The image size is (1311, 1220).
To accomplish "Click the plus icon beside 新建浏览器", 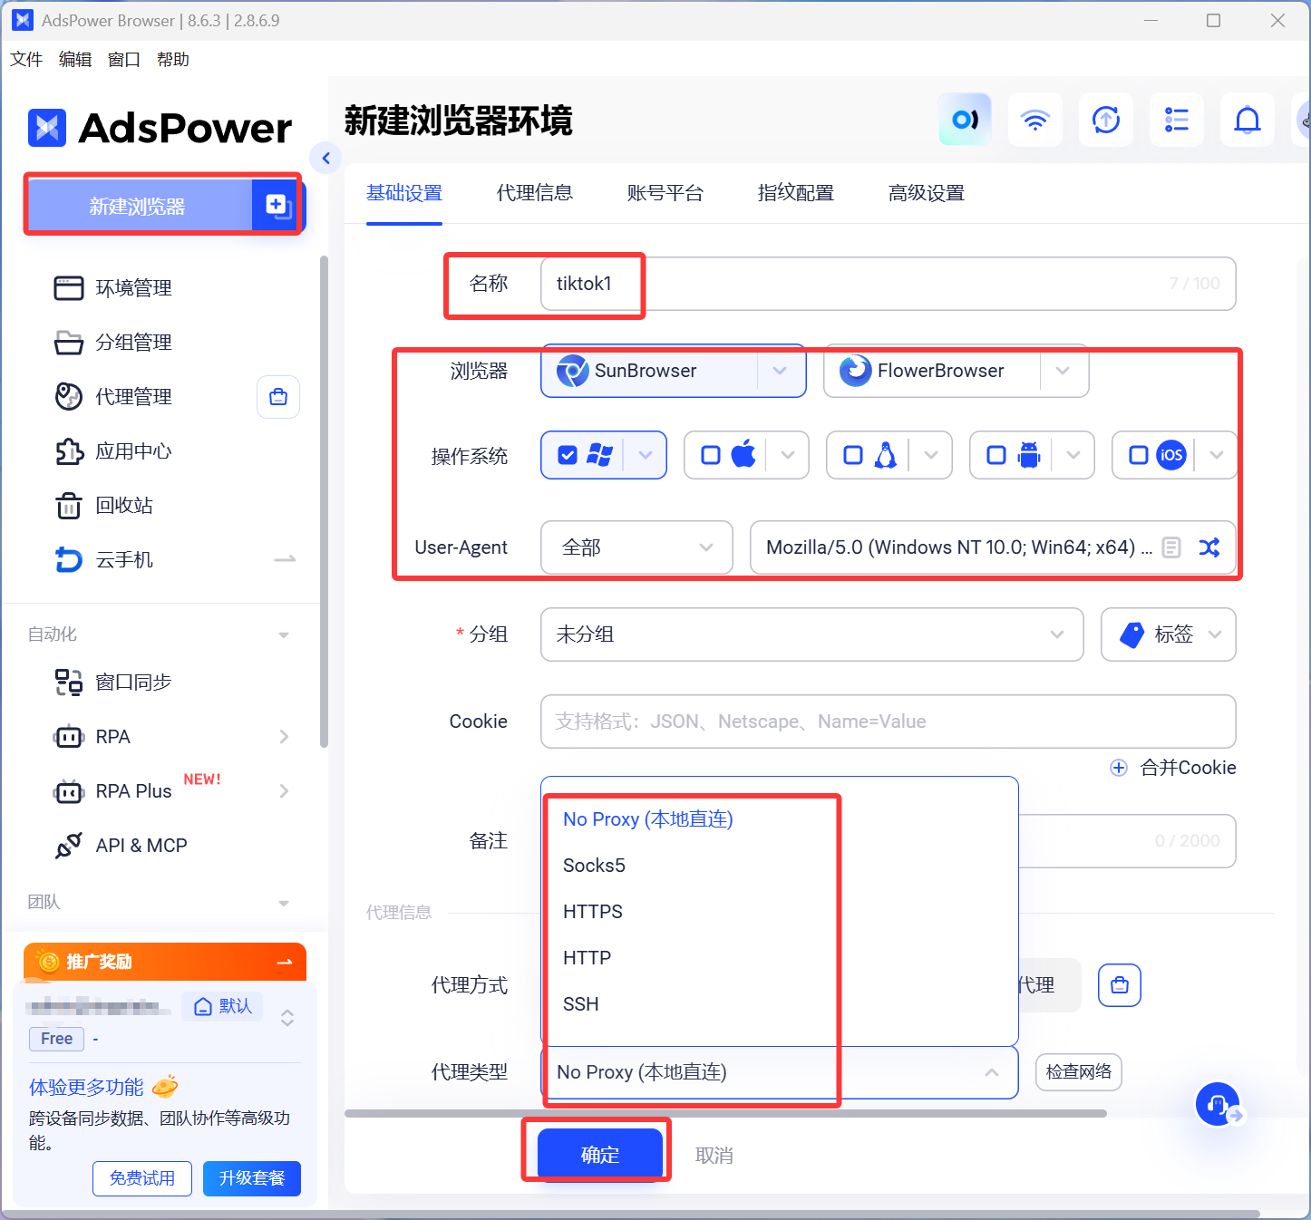I will click(277, 206).
